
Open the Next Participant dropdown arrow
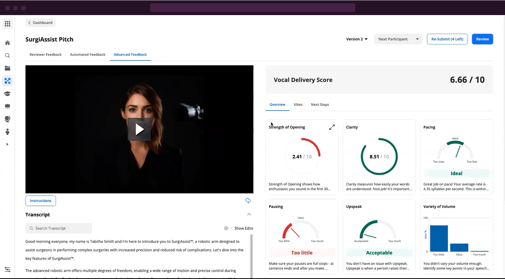417,39
